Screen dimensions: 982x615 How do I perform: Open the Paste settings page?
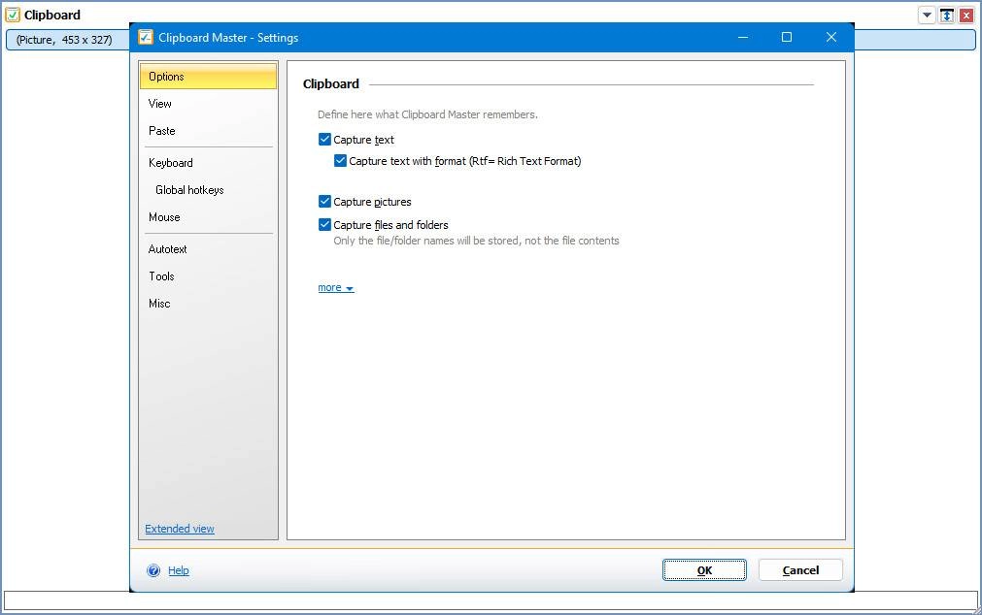[x=208, y=131]
